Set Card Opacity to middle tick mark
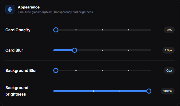Screen dimensions: 180x106 tap(102, 30)
